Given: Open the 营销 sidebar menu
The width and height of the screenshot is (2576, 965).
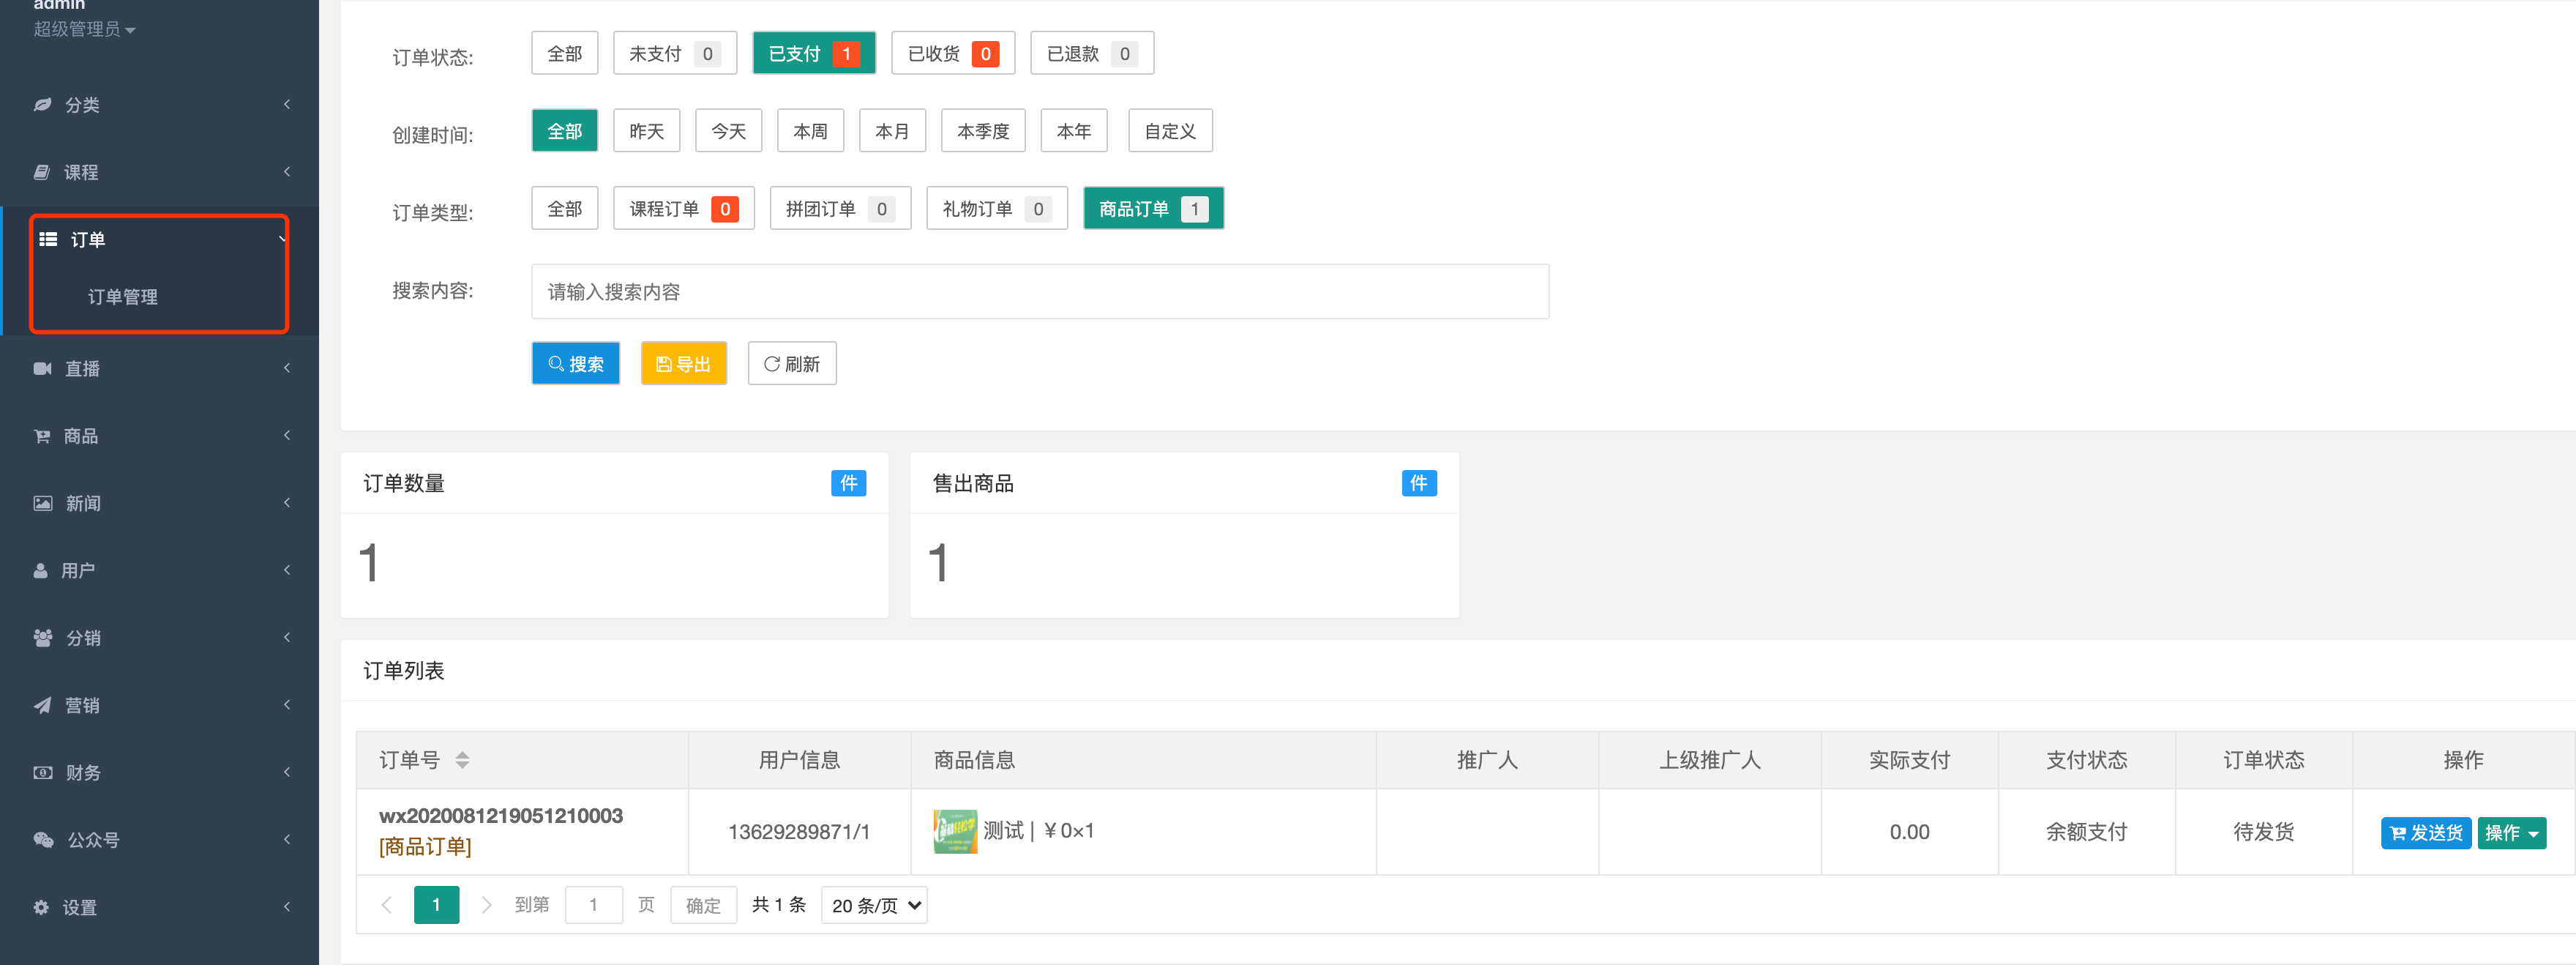Looking at the screenshot, I should point(160,705).
